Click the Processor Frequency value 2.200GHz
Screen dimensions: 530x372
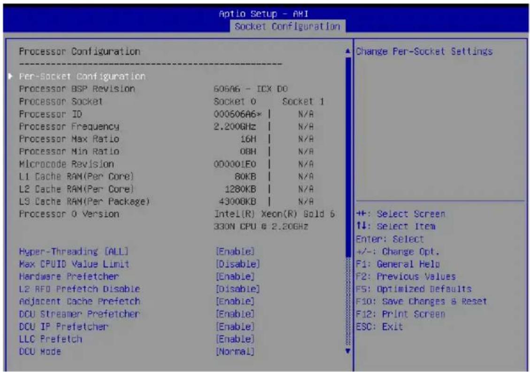(x=235, y=127)
